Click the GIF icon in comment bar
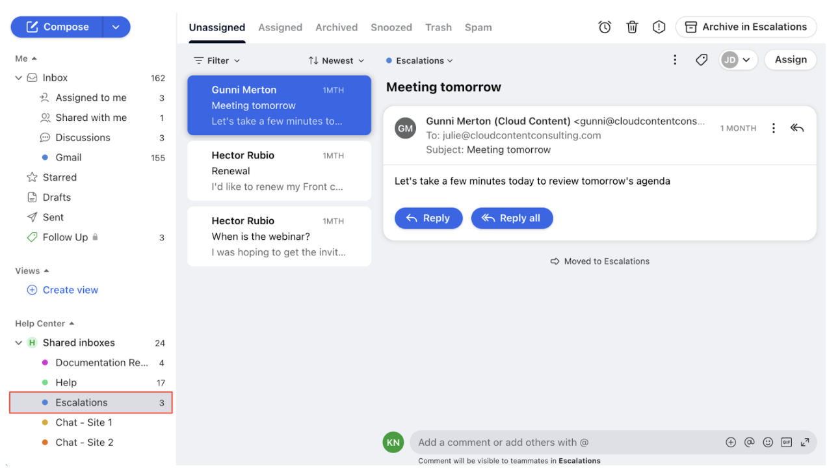The width and height of the screenshot is (827, 468). point(786,443)
